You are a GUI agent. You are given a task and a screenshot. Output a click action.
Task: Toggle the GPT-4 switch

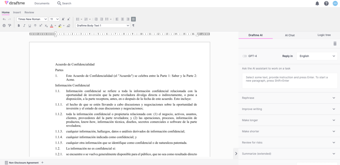click(245, 56)
